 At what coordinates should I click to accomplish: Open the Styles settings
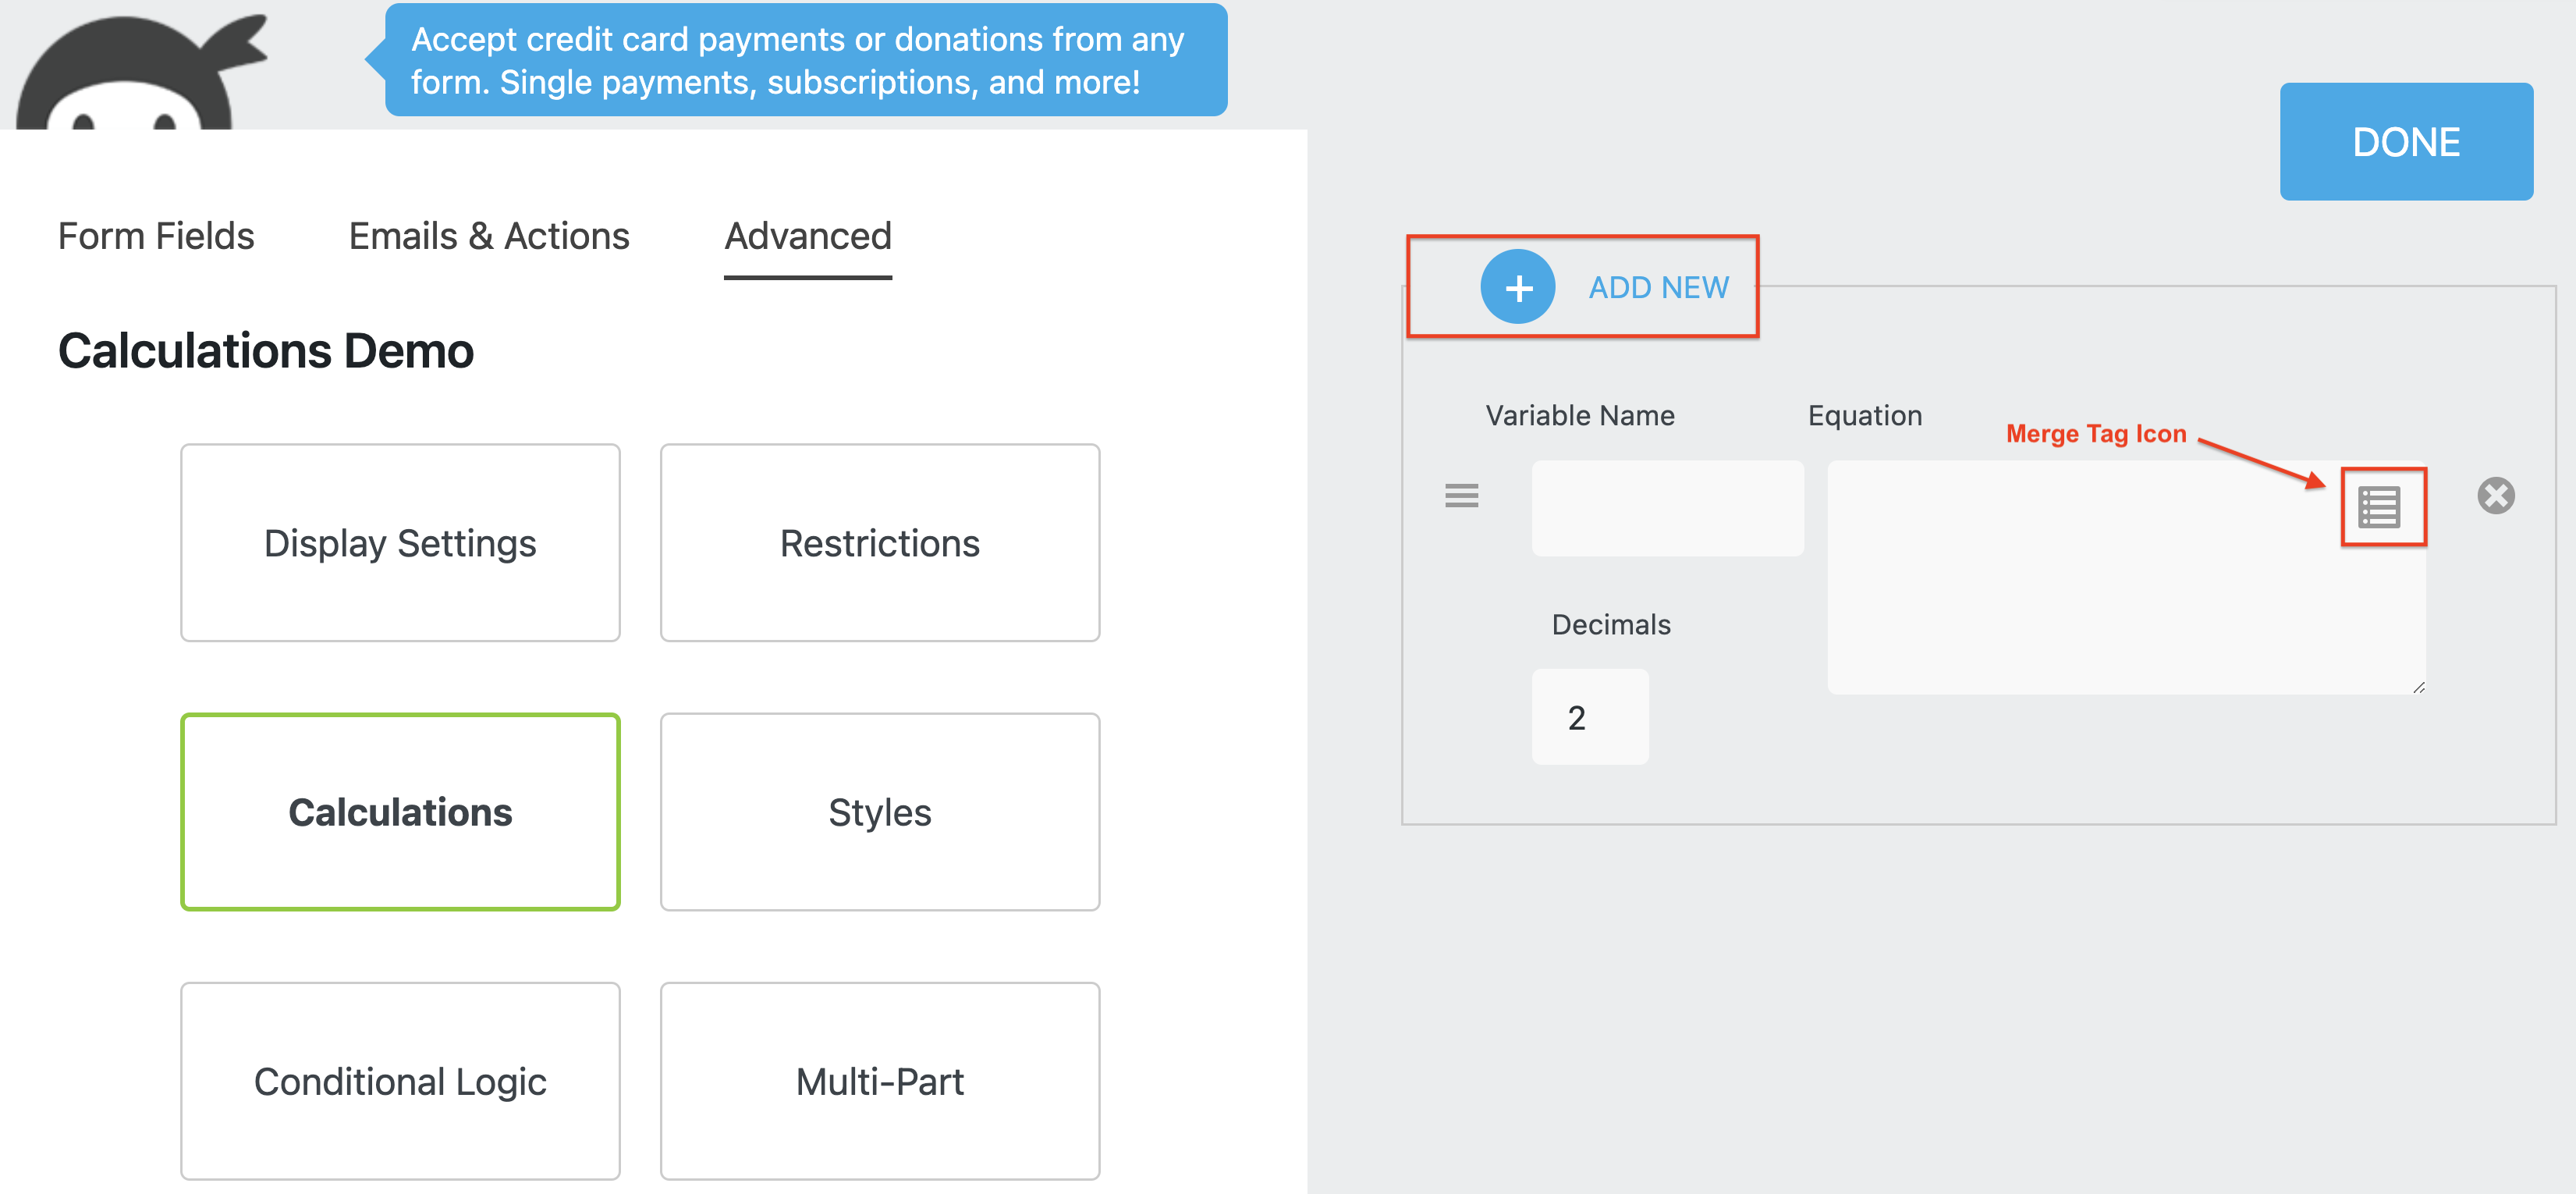click(x=879, y=812)
